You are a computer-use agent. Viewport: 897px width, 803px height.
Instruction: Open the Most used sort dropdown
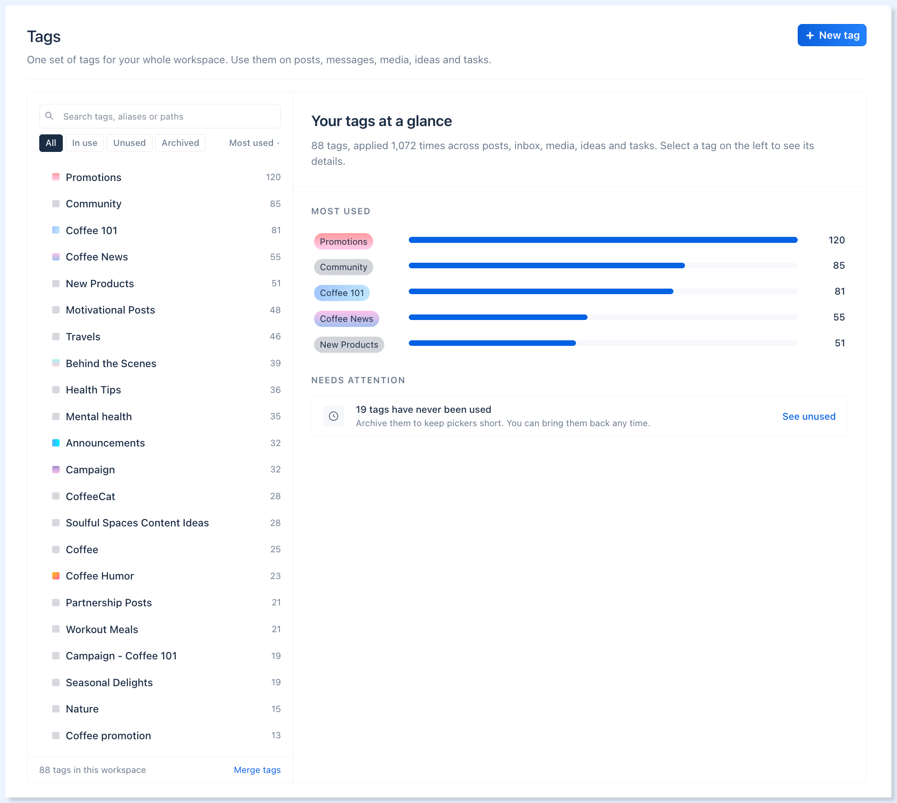pyautogui.click(x=255, y=143)
